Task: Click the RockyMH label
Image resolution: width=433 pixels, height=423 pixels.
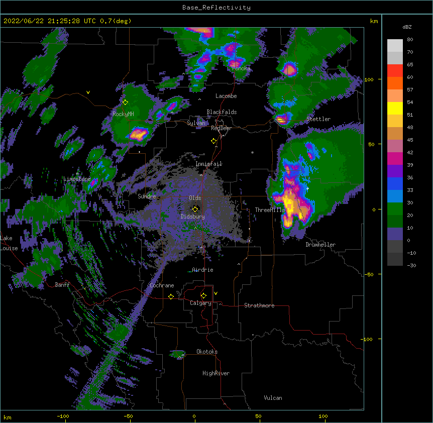Action: [123, 114]
